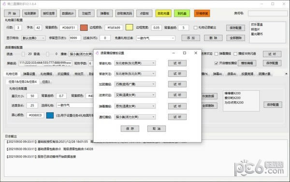This screenshot has height=182, width=290.
Task: Switch to the 语音AI tab
Action: point(232,74)
